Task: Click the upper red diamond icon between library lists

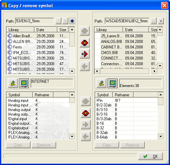Action: [85, 43]
